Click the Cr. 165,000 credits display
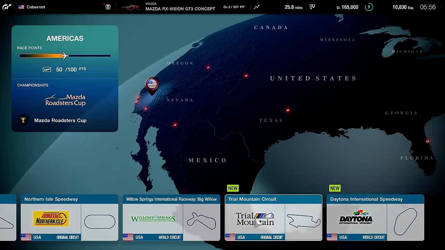Image resolution: width=445 pixels, height=250 pixels. pos(347,7)
